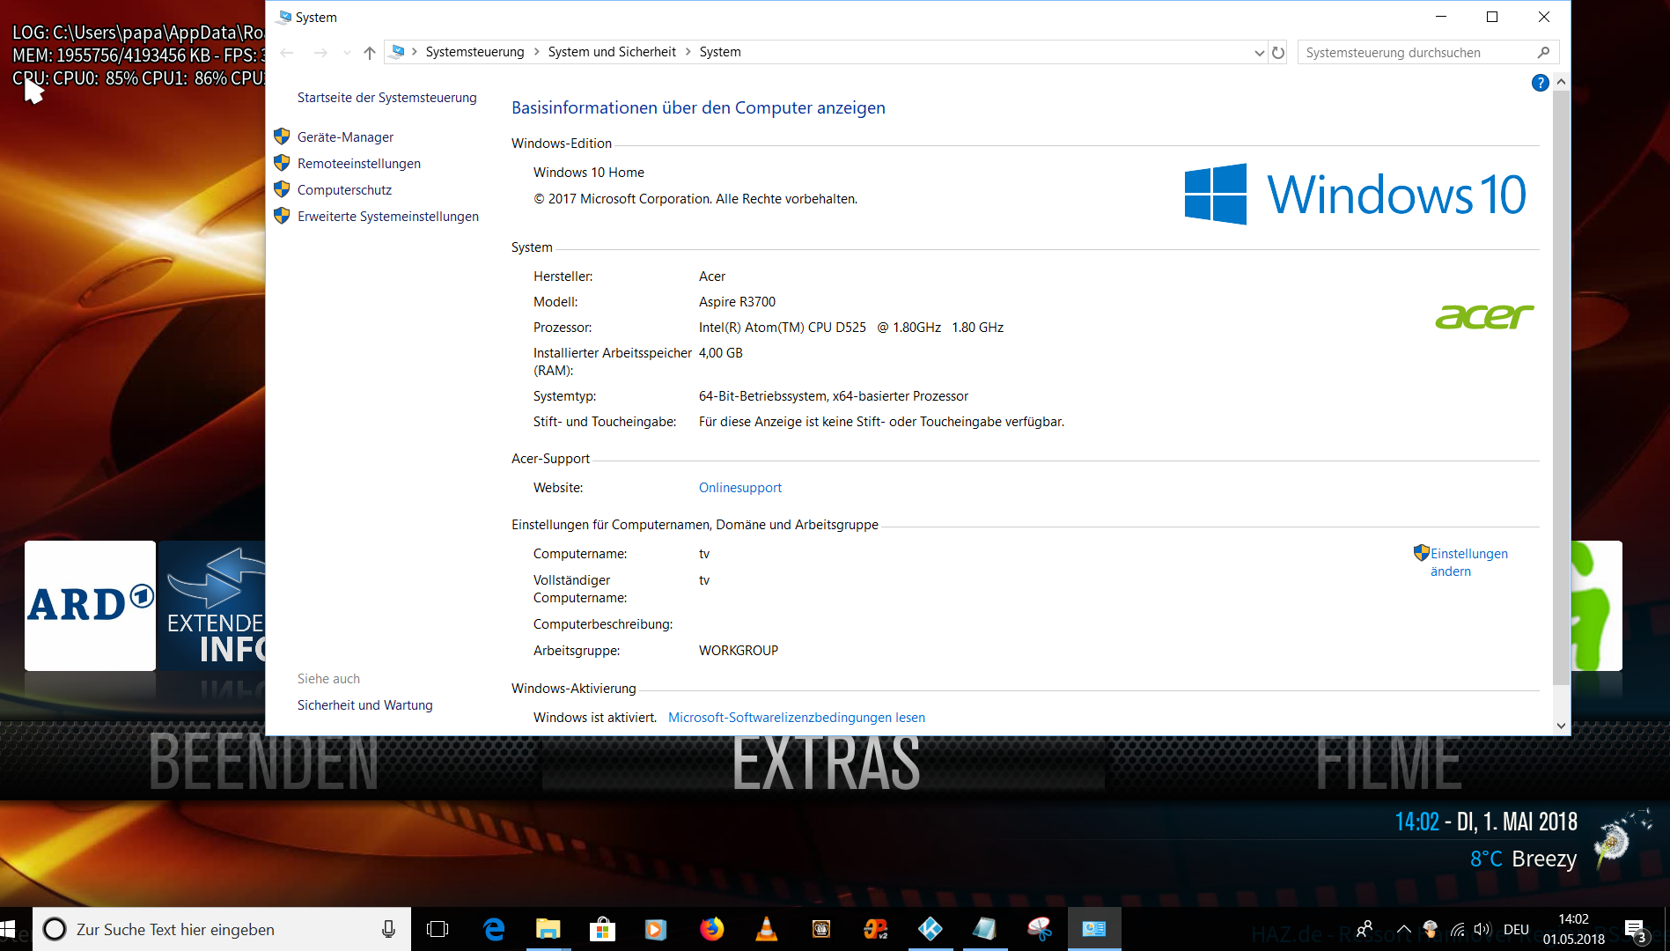
Task: Open File Explorer from taskbar
Action: (548, 929)
